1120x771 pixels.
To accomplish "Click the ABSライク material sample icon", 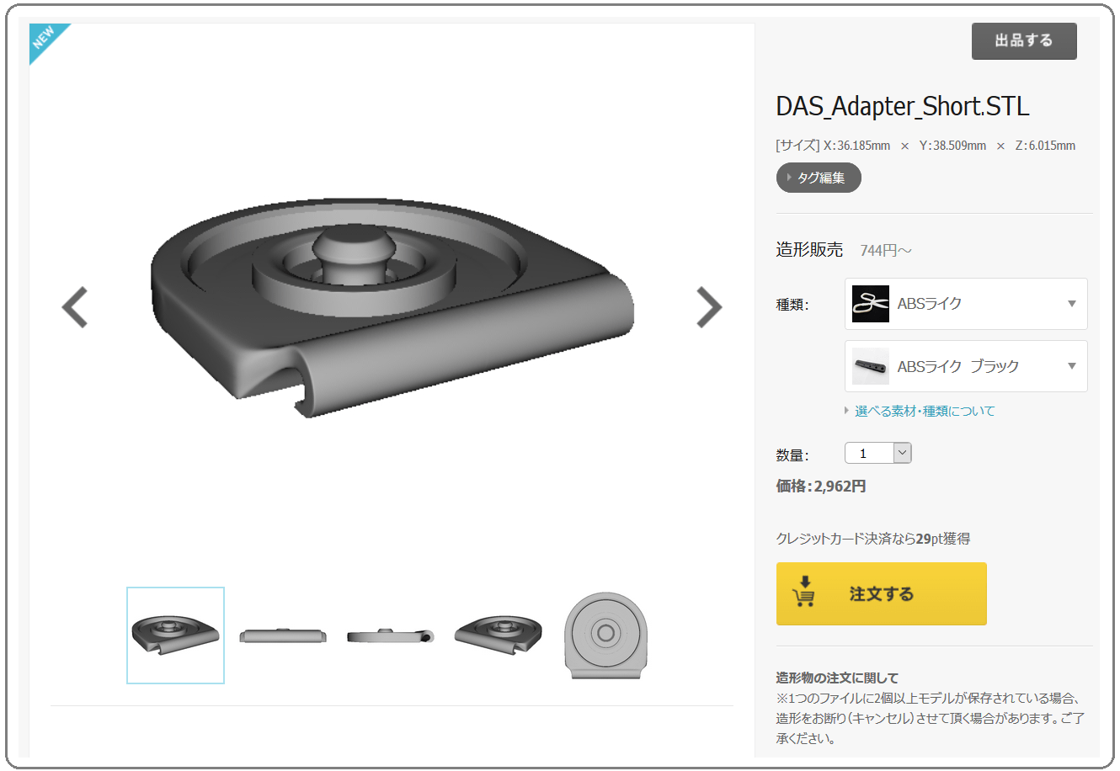I will pos(871,304).
